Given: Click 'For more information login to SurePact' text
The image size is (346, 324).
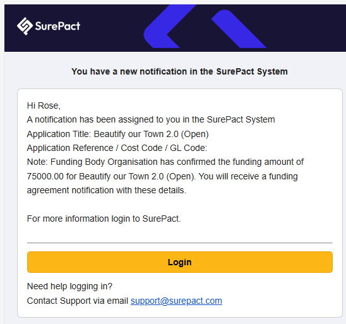Looking at the screenshot, I should point(104,219).
